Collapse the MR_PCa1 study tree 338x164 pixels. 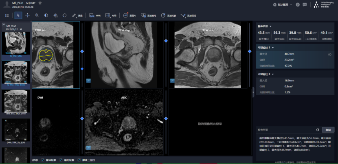[3, 25]
